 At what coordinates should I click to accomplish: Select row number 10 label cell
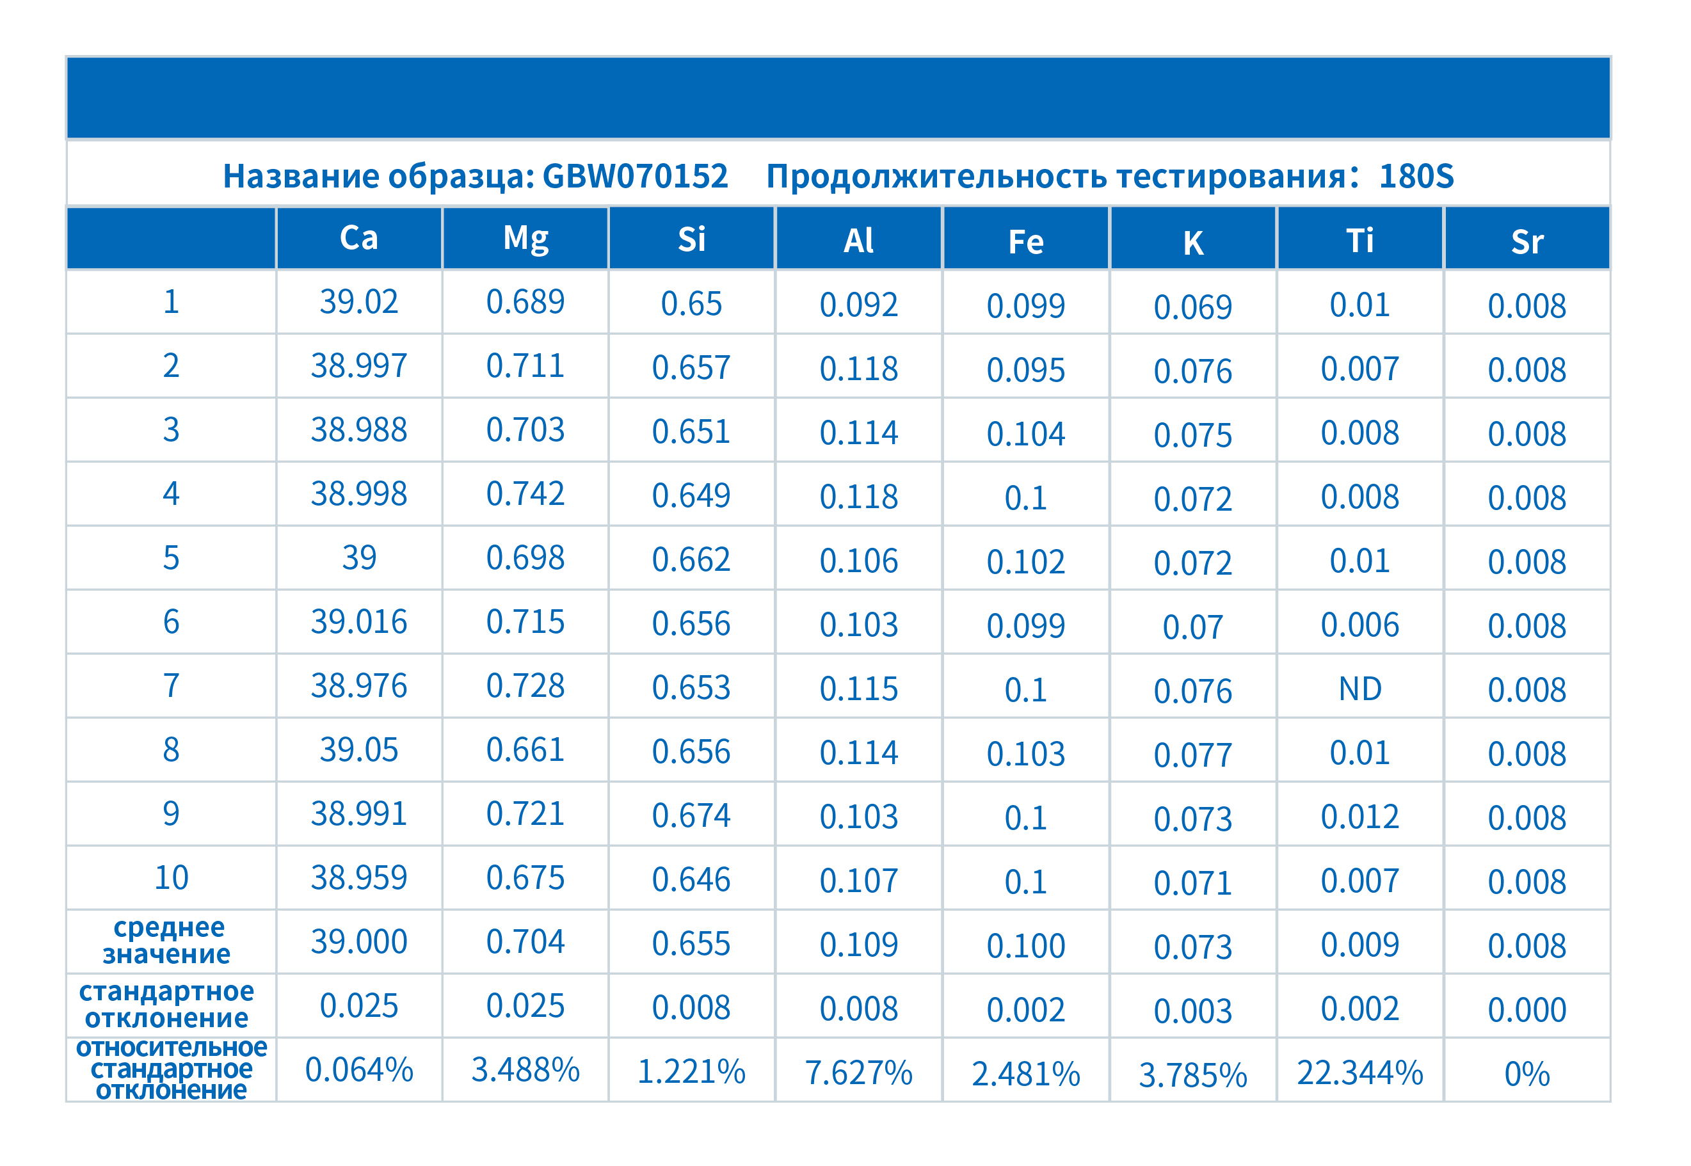tap(171, 878)
